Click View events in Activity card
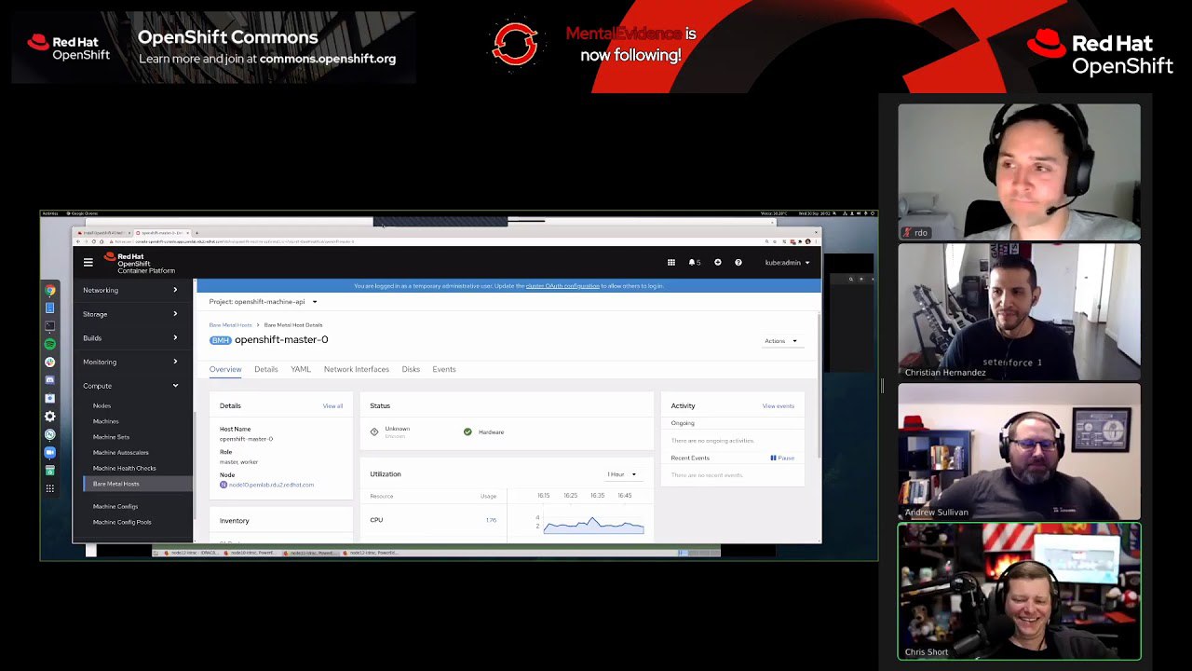The height and width of the screenshot is (671, 1192). 779,406
